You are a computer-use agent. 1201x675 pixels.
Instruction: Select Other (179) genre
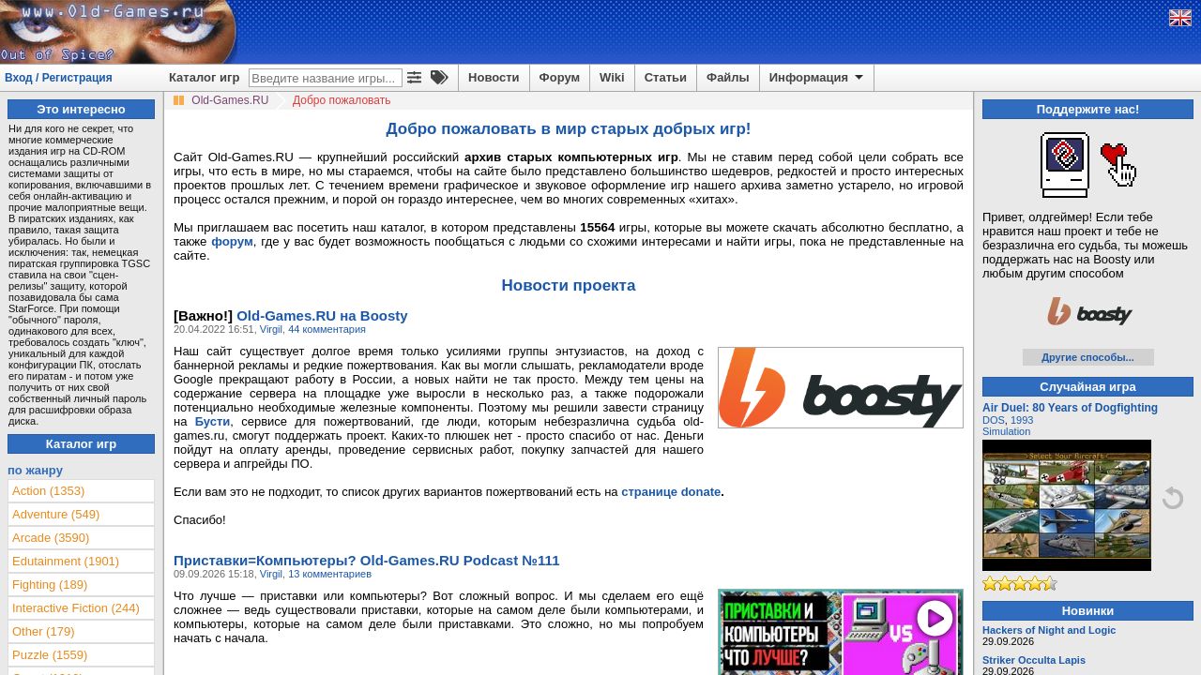click(82, 632)
